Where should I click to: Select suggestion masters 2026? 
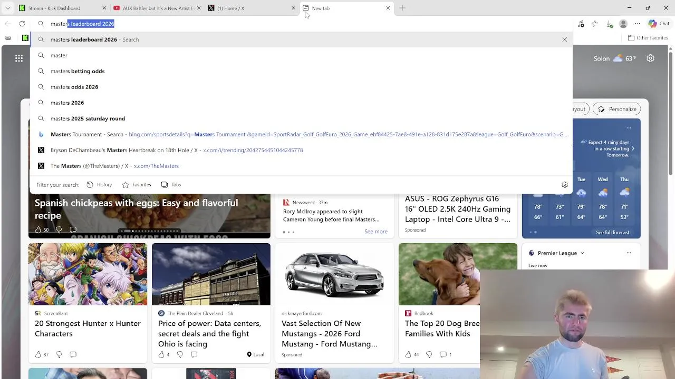click(301, 103)
